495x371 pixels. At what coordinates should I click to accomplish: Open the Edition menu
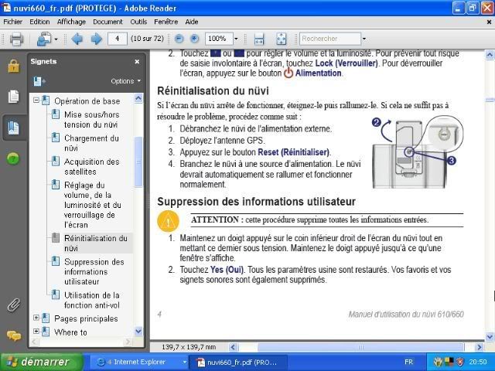coord(39,22)
